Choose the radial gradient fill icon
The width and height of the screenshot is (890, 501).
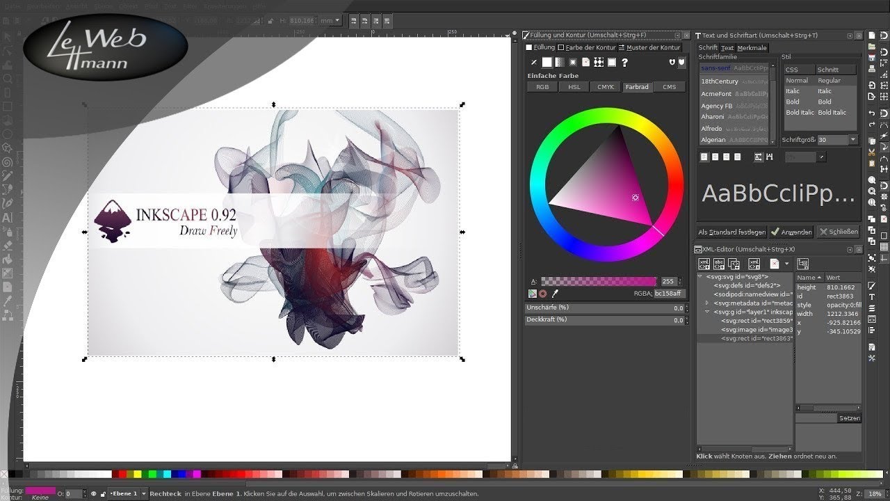click(x=573, y=62)
